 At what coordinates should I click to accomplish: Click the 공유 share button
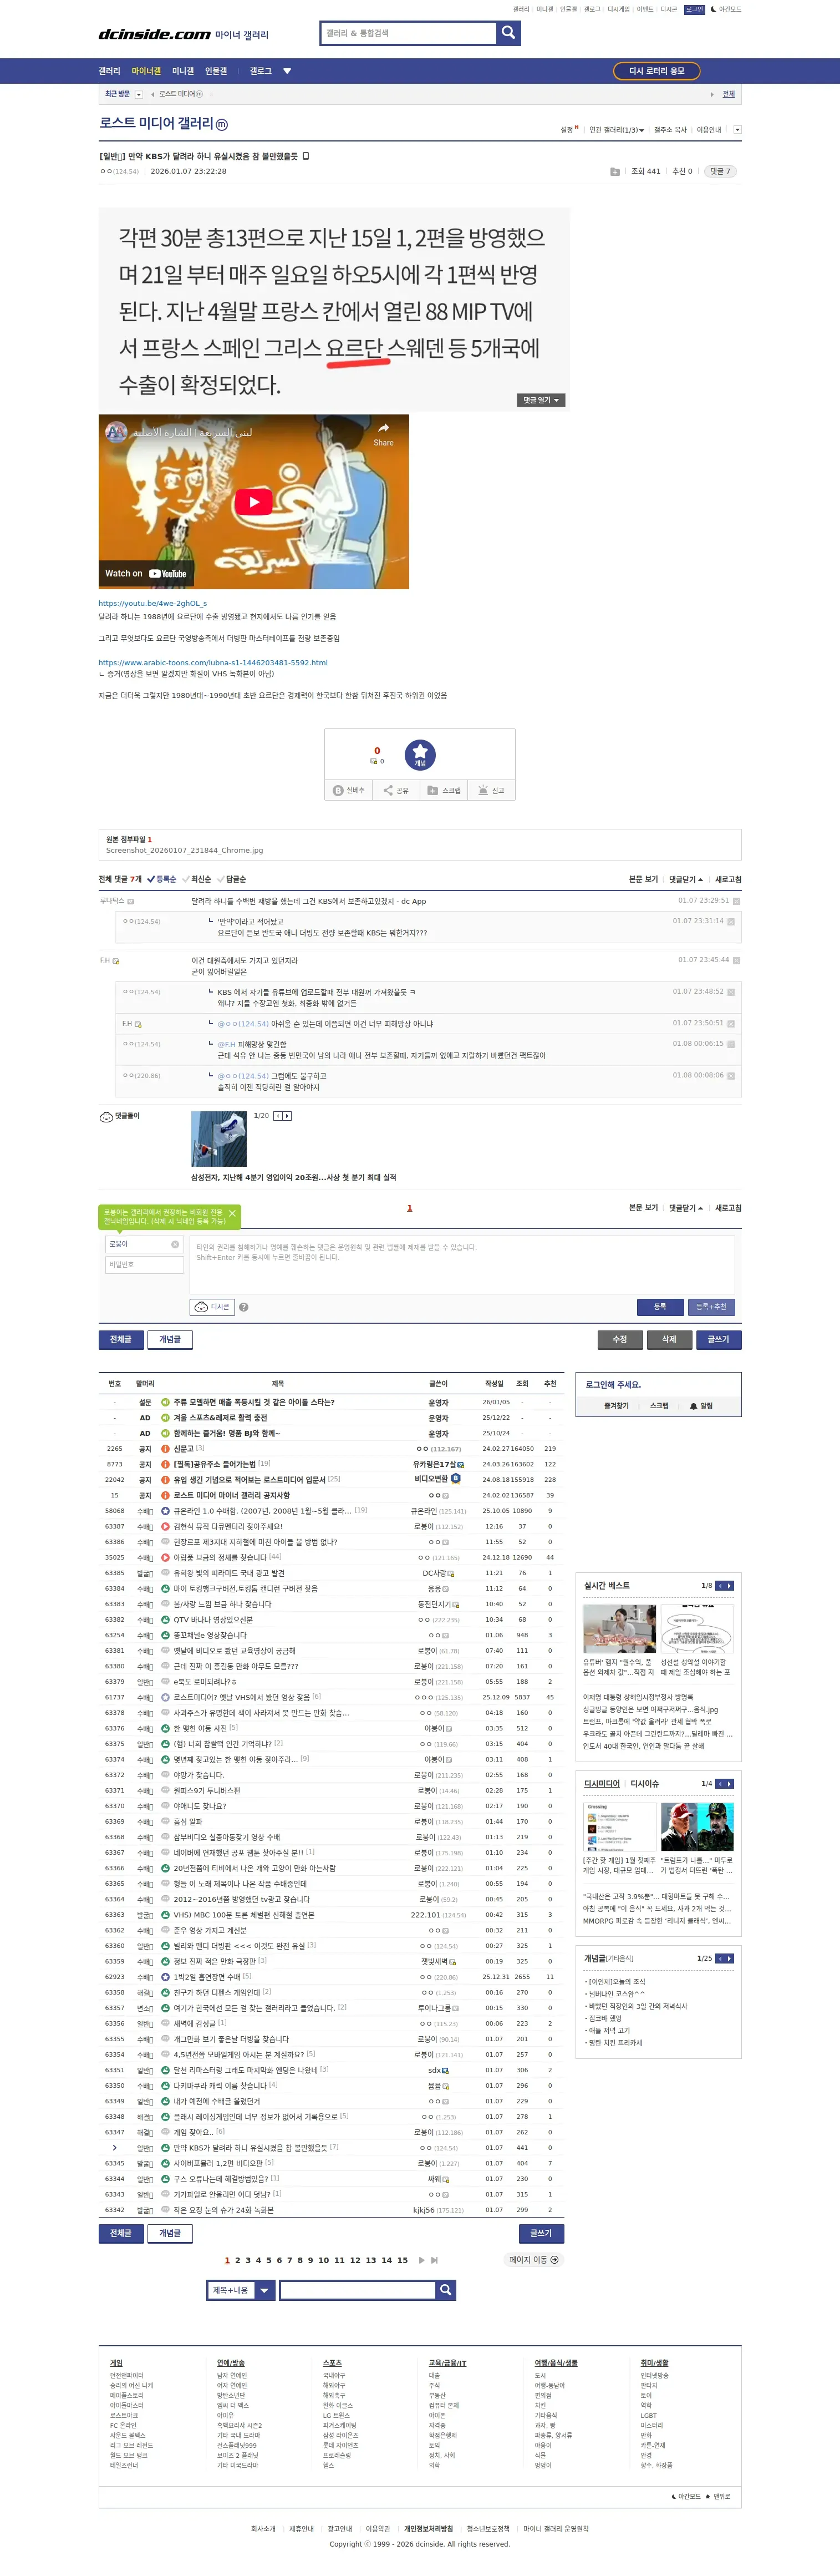click(395, 790)
